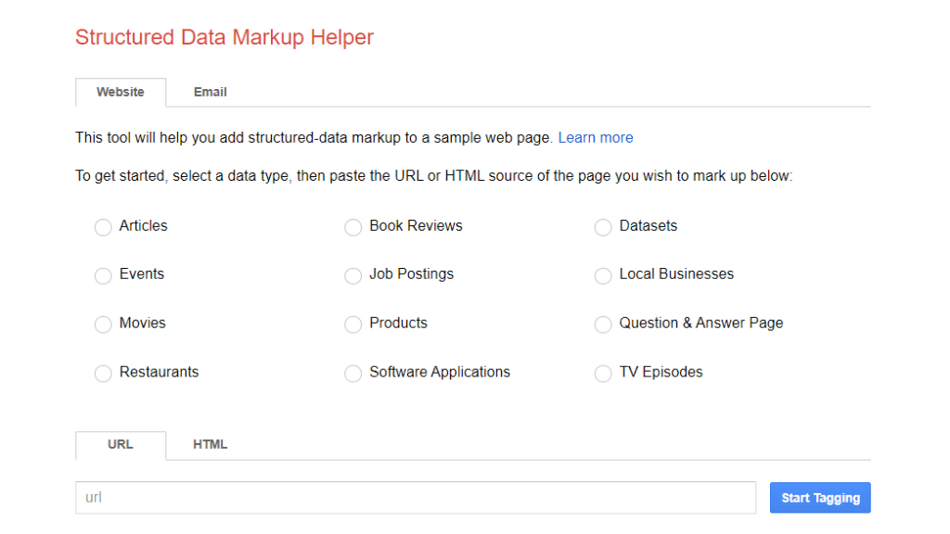Click the Structured Data Markup Helper heading
Viewport: 950px width, 534px height.
pyautogui.click(x=224, y=37)
